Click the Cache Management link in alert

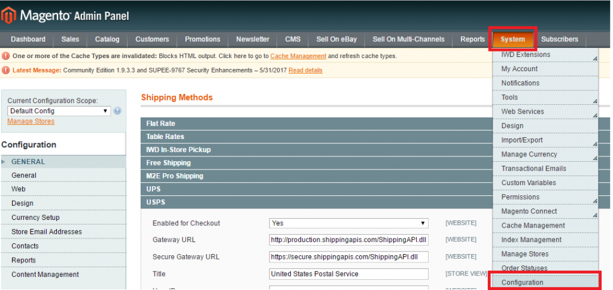click(298, 56)
